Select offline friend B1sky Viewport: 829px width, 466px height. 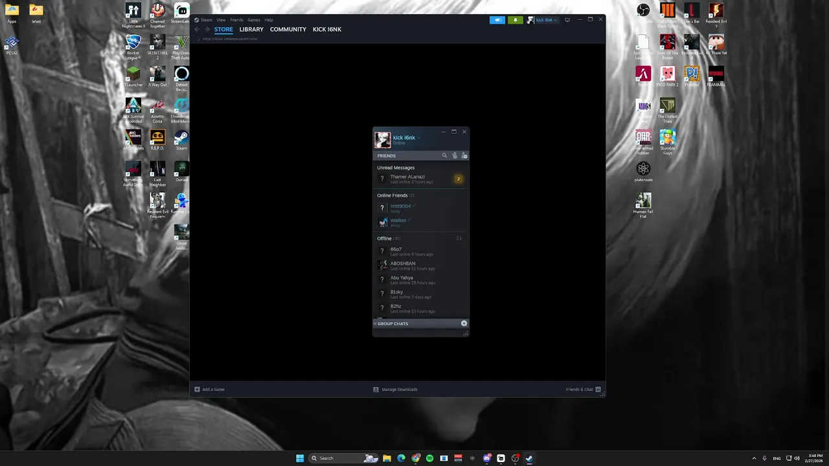click(x=420, y=294)
